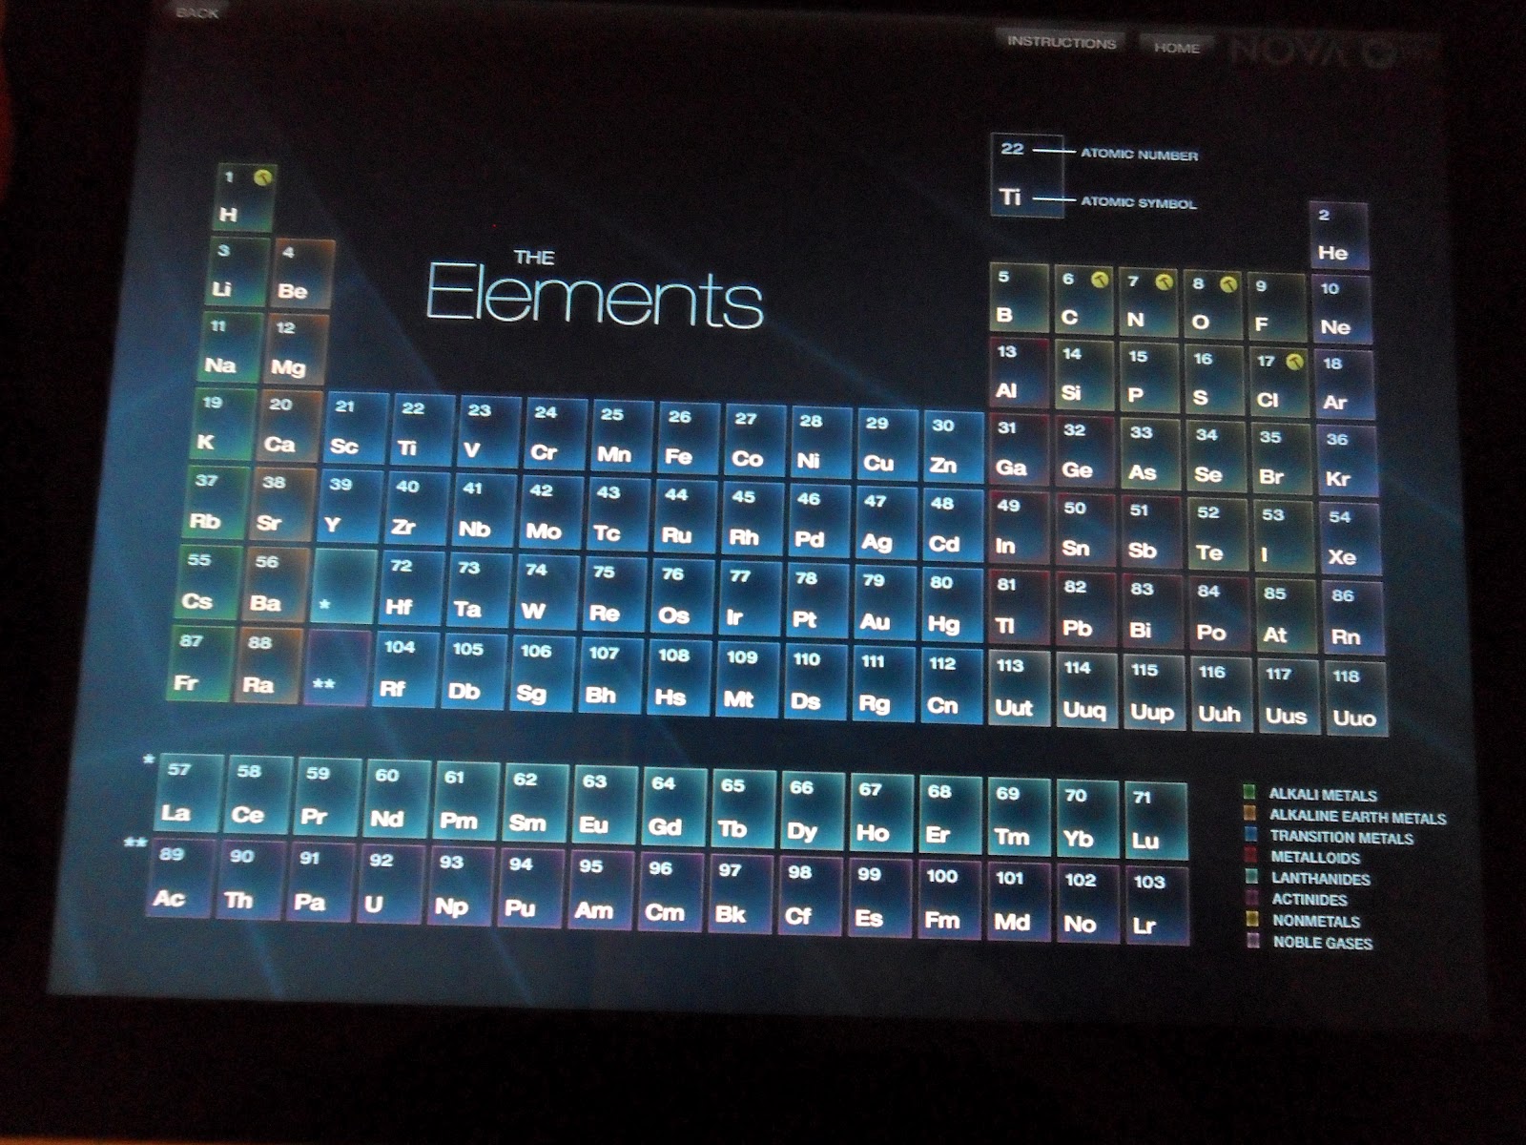Choose the Ununoctium (Uuo) tile
1526x1145 pixels.
1356,699
